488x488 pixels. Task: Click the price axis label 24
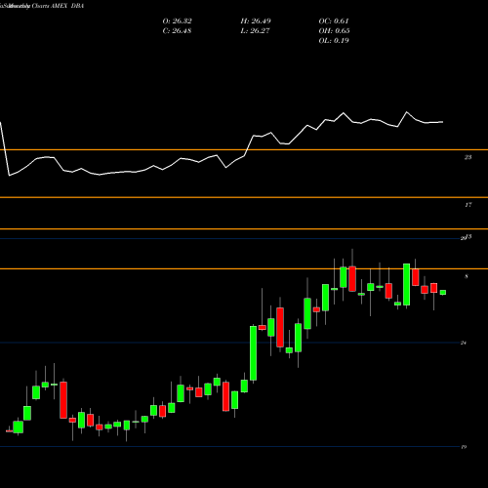coord(464,343)
